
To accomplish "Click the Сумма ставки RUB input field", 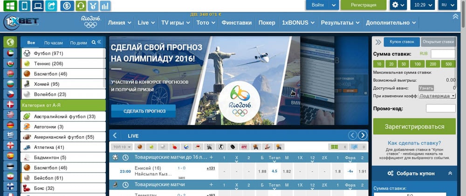I will 443,54.
